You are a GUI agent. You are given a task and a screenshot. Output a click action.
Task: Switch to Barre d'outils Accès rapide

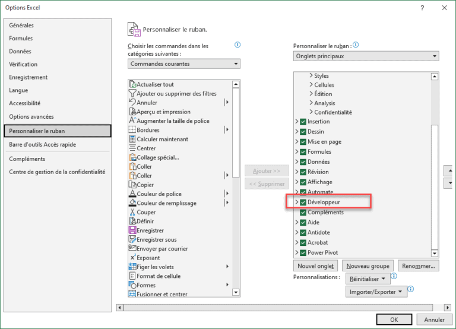(x=42, y=144)
